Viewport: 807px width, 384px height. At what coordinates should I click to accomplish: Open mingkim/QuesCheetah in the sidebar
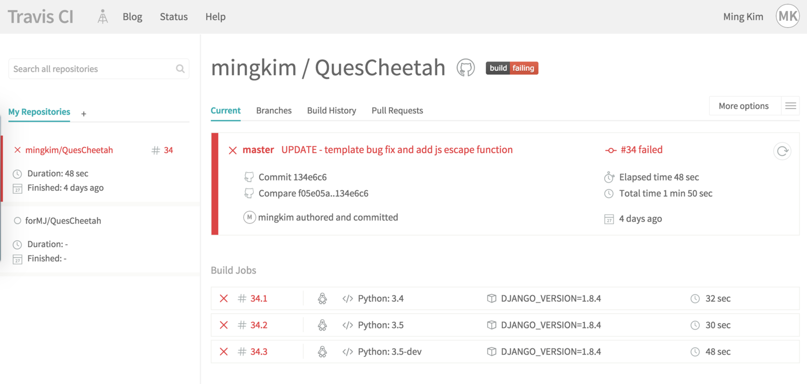(69, 150)
